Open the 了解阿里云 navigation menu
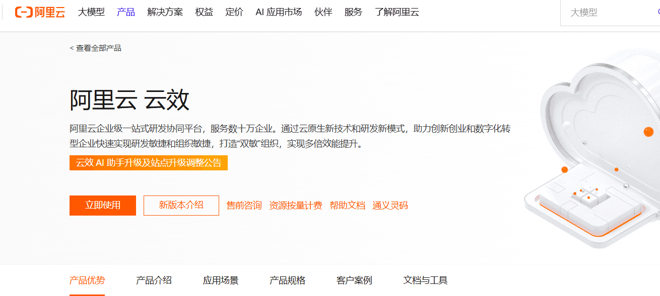 (397, 12)
